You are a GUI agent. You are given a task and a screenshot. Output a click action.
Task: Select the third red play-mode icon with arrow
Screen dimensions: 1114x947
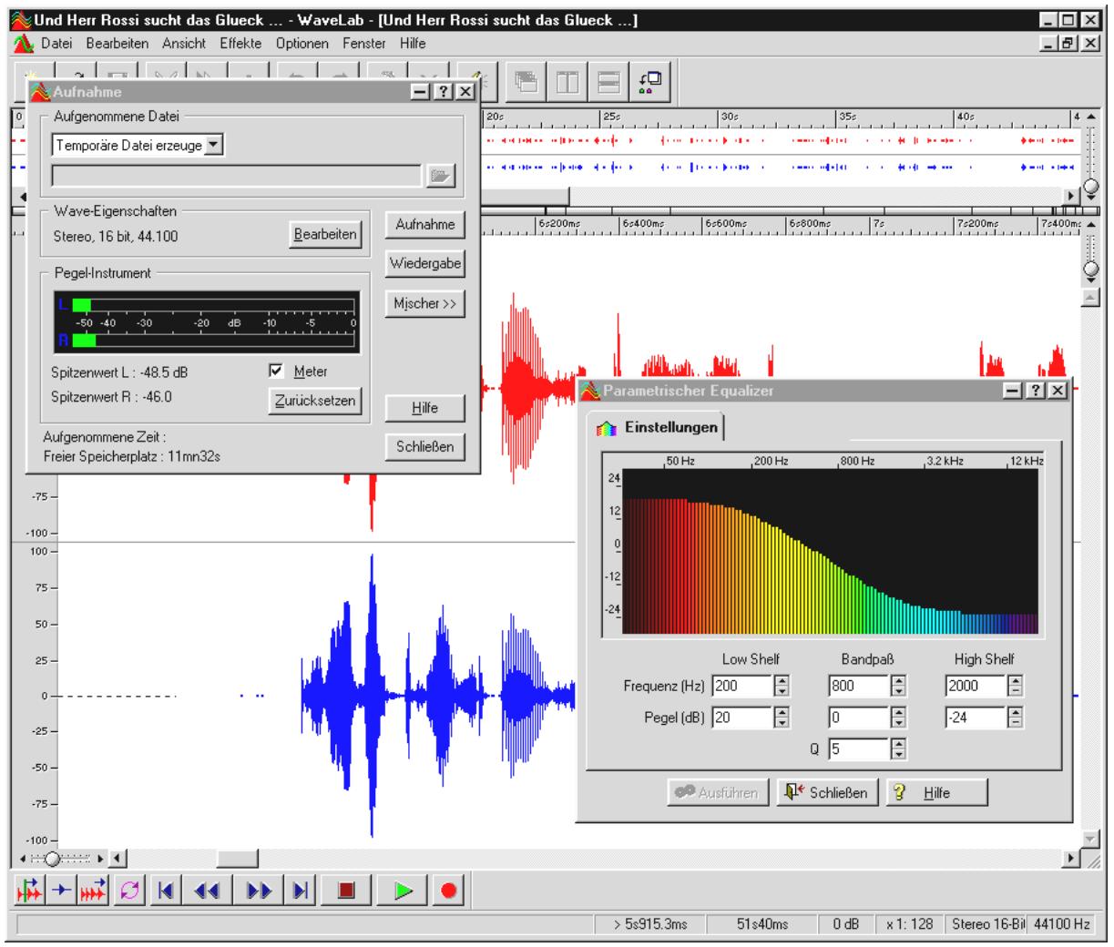(94, 890)
